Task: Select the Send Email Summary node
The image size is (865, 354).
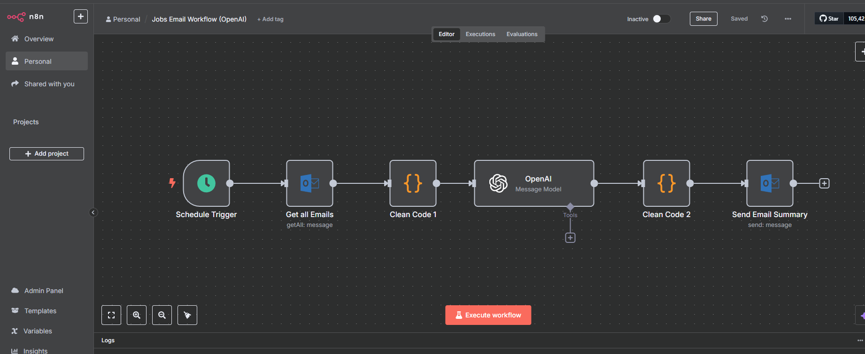Action: [x=770, y=183]
